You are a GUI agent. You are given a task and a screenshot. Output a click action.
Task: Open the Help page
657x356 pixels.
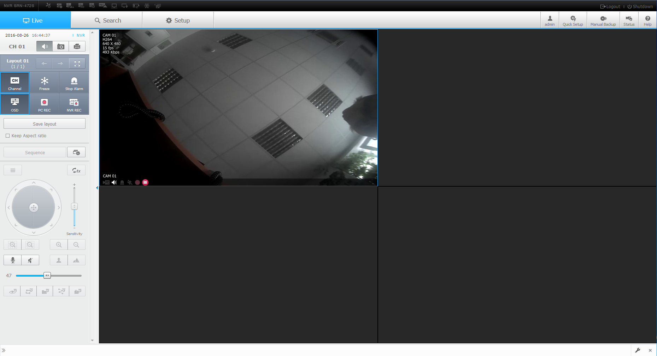point(647,20)
